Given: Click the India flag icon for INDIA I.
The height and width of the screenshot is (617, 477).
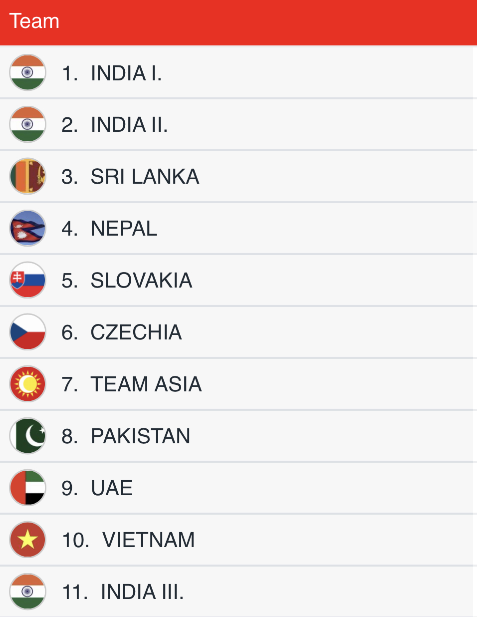Looking at the screenshot, I should [28, 72].
